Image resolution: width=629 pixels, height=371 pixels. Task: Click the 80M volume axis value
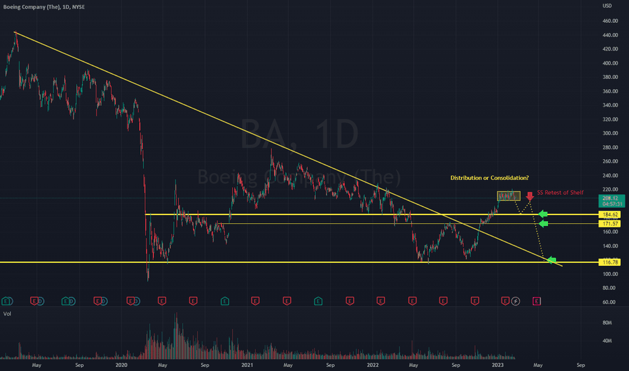(607, 322)
